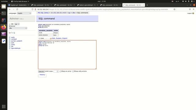
Task: Switch to the Select: spivrobitnyk tab
Action: 87,5
